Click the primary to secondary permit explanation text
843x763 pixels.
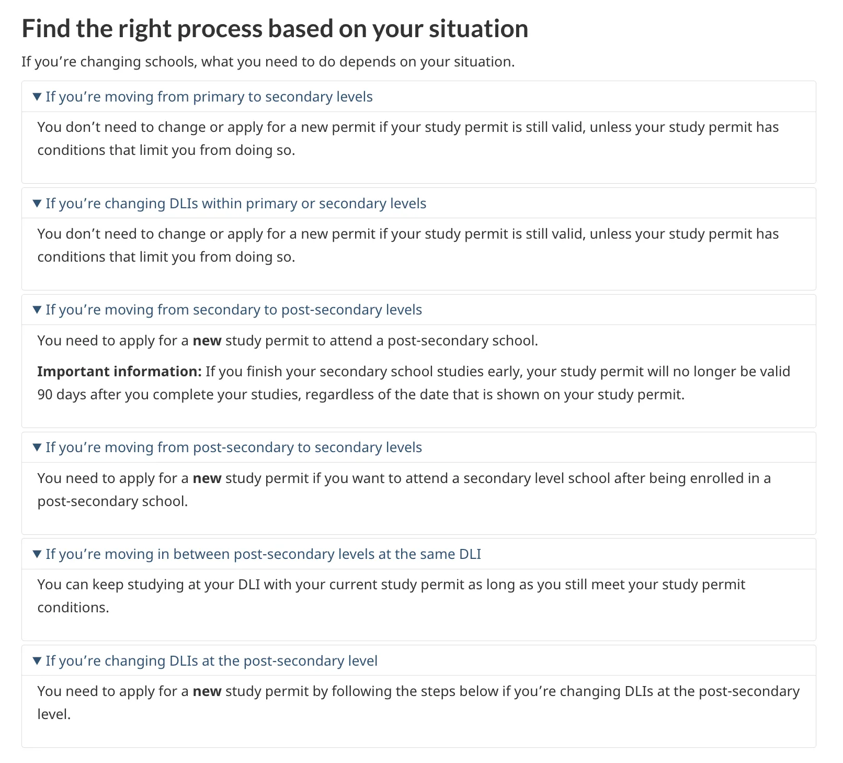coord(408,139)
